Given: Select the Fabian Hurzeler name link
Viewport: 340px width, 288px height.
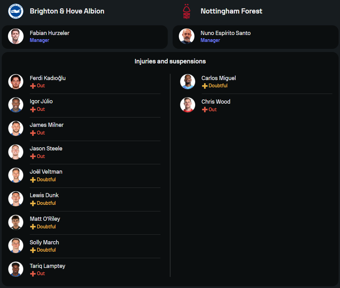Looking at the screenshot, I should point(50,33).
